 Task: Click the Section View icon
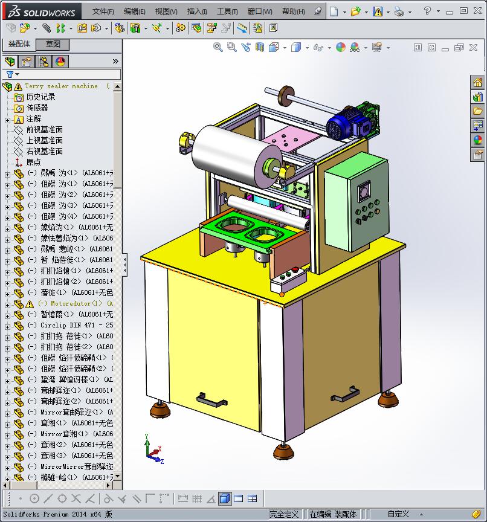[260, 47]
